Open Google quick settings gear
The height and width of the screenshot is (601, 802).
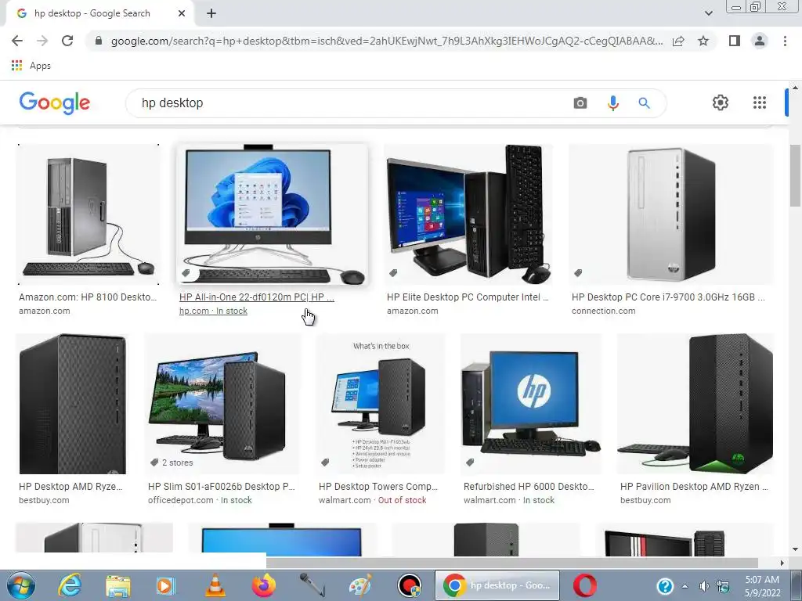tap(721, 103)
